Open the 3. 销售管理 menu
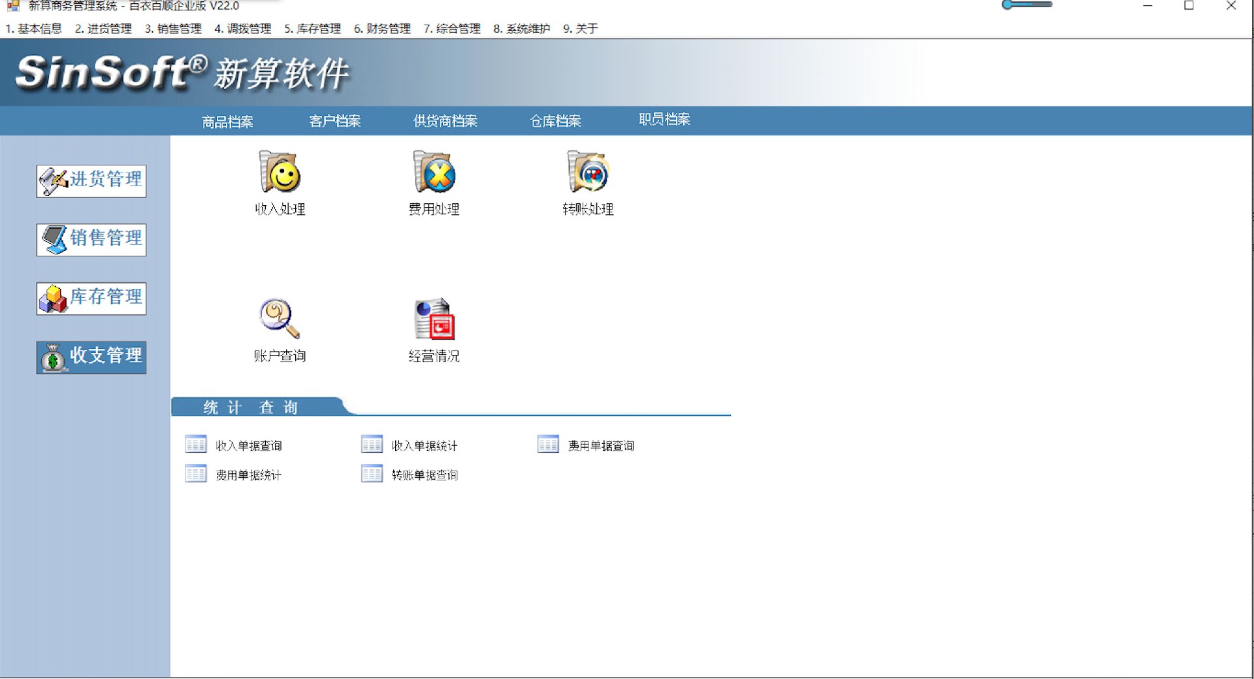The image size is (1254, 679). coord(173,29)
